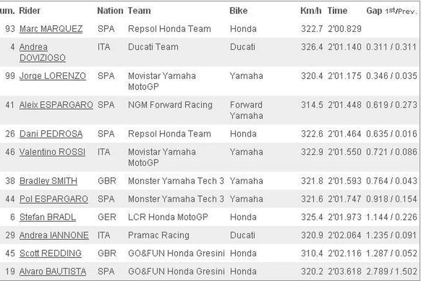The image size is (421, 281).
Task: Open Jorge LORENZO profile link
Action: 53,76
